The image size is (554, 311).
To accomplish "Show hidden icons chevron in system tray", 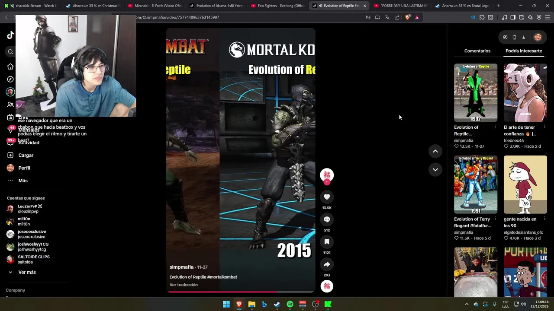I will click(x=467, y=305).
